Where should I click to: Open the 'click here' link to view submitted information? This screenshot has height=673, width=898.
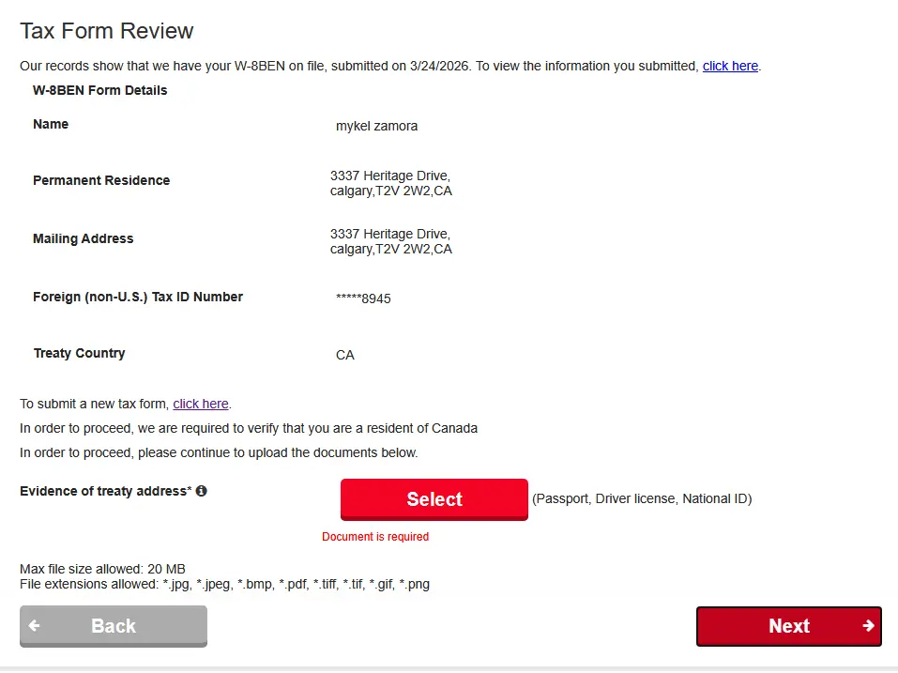[x=730, y=66]
